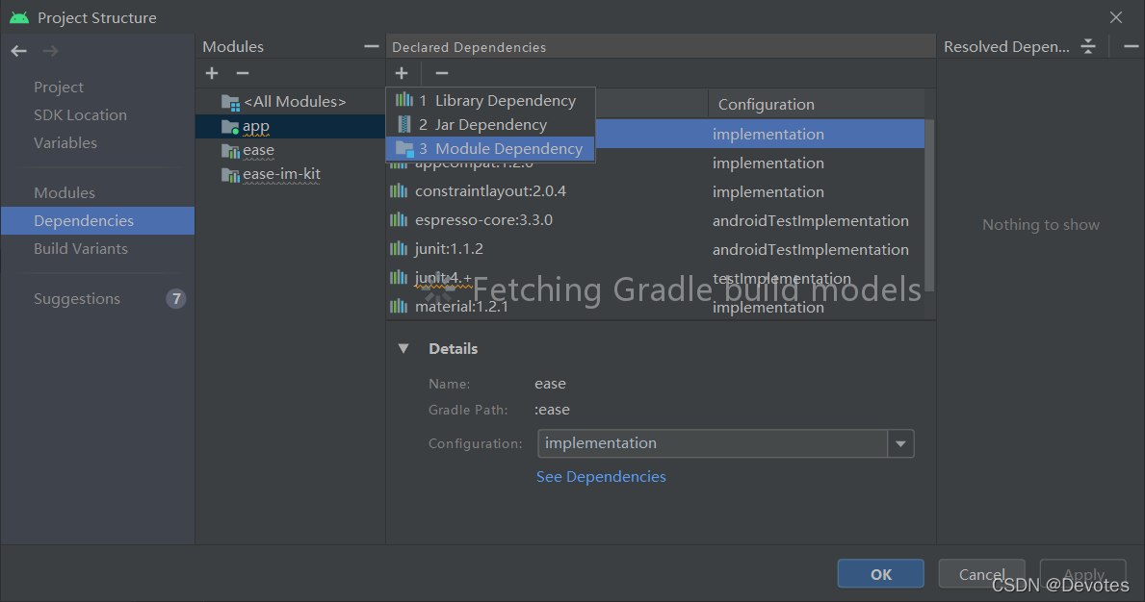Click the espresso-core library icon

click(399, 220)
